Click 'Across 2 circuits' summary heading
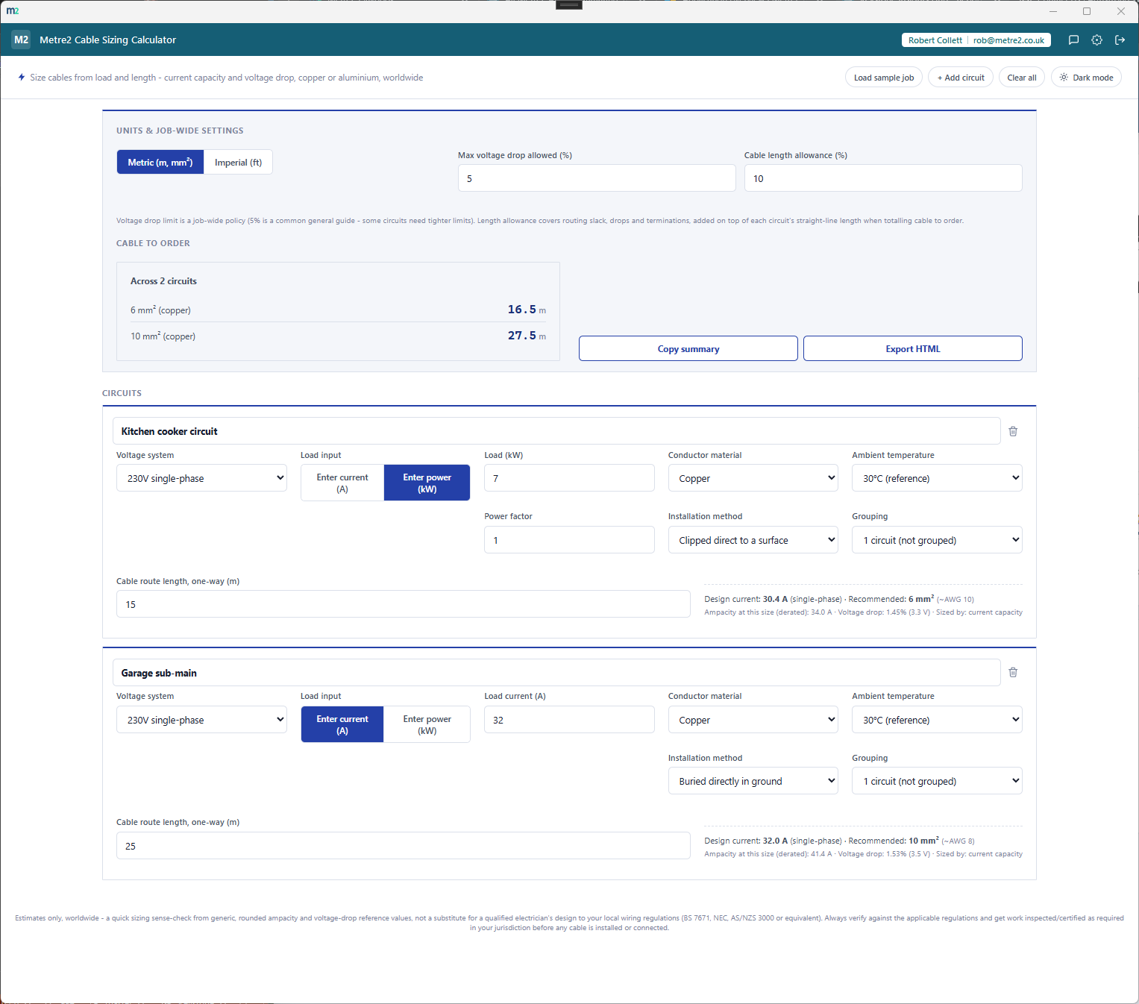Screen dimensions: 1139x1004 163,281
